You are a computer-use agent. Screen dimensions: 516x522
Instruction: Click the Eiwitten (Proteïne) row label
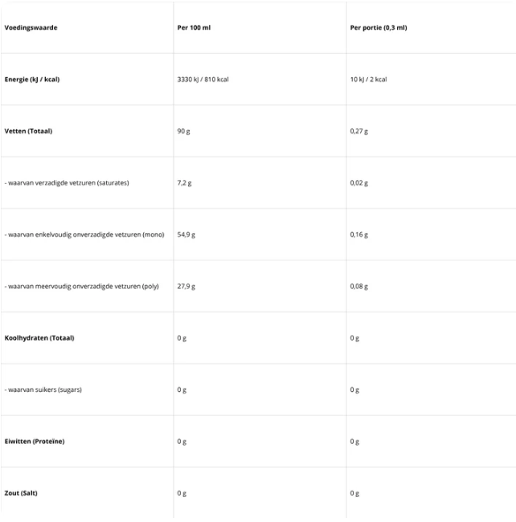coord(35,442)
